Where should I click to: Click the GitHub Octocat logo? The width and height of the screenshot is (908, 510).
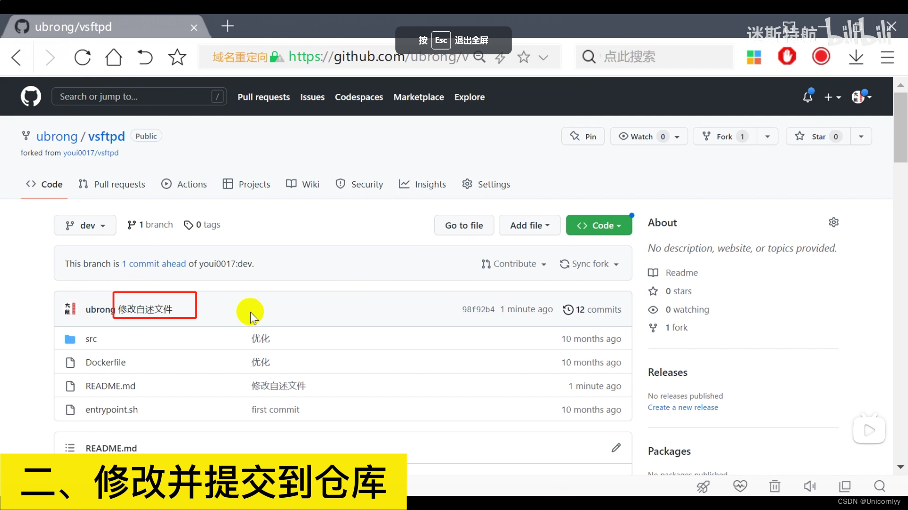click(31, 96)
